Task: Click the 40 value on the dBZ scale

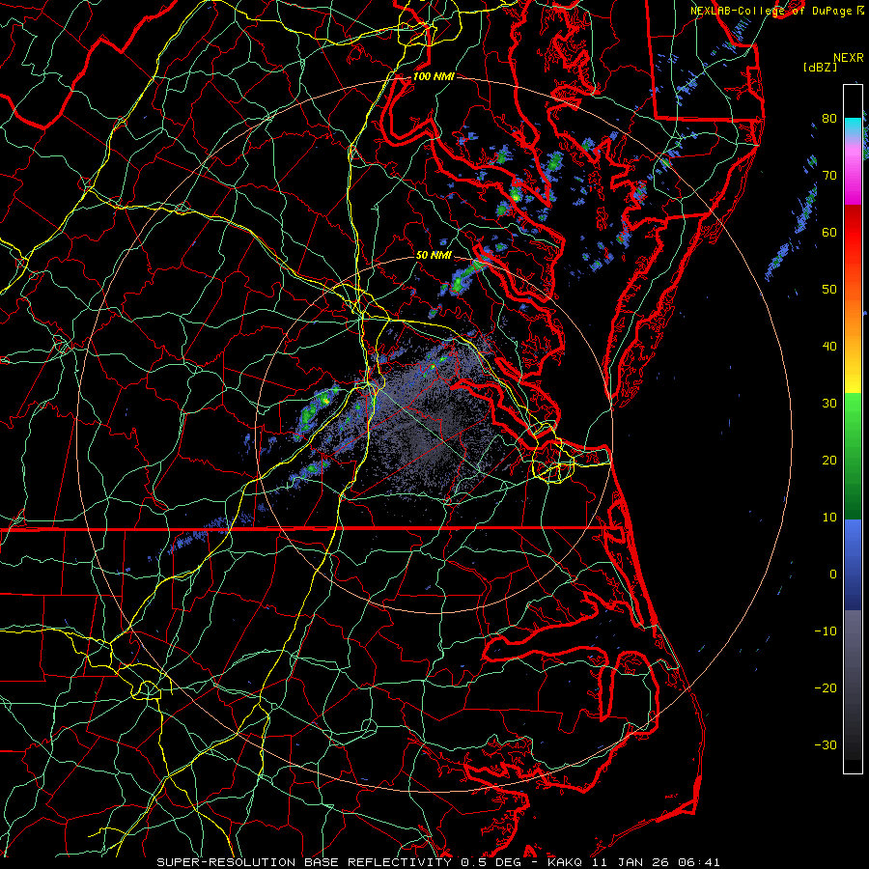Action: [829, 347]
